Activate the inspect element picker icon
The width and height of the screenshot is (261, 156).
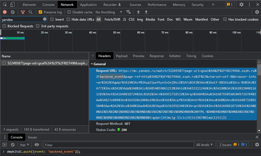coord(5,4)
